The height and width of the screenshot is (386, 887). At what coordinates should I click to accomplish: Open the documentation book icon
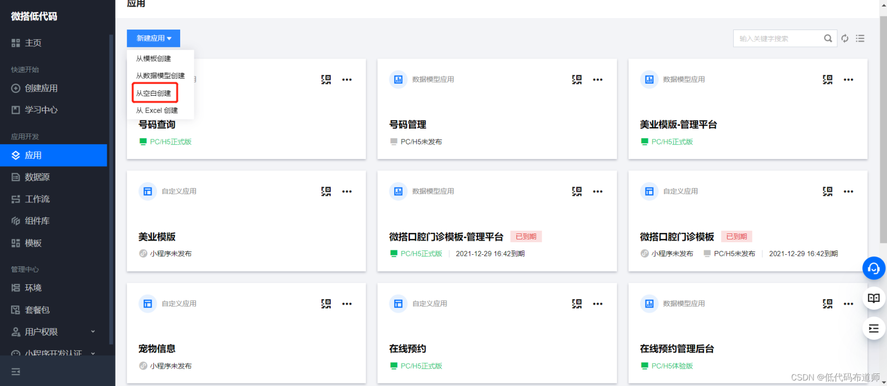pyautogui.click(x=873, y=299)
